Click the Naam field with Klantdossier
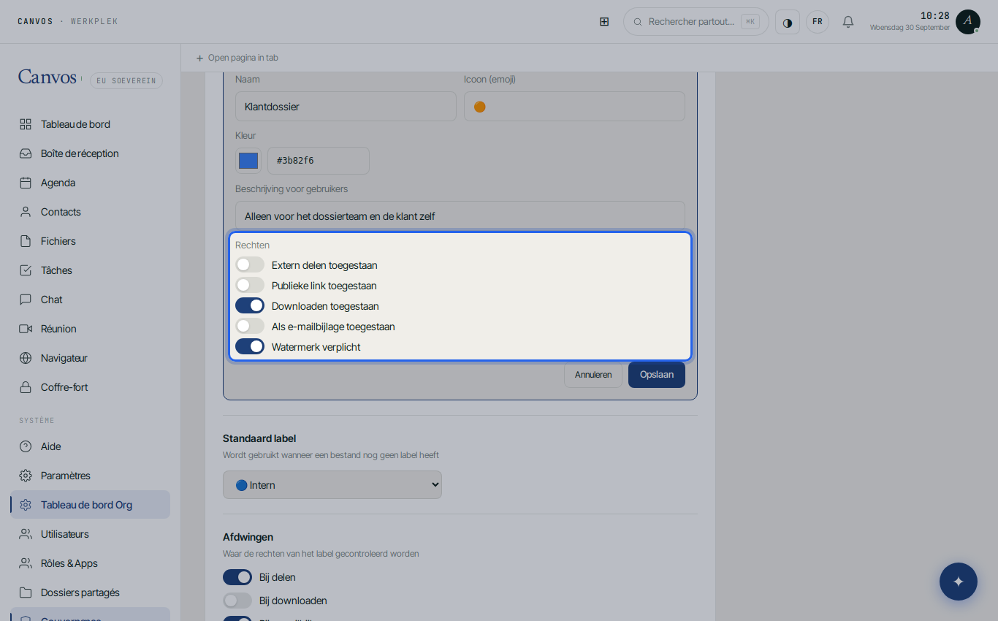 click(346, 107)
